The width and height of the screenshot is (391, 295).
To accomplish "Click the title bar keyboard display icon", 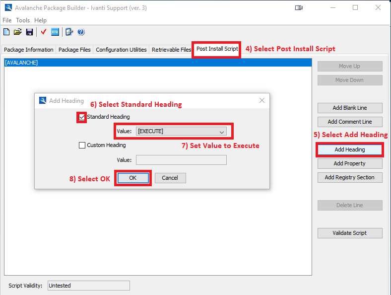I will coord(299,8).
